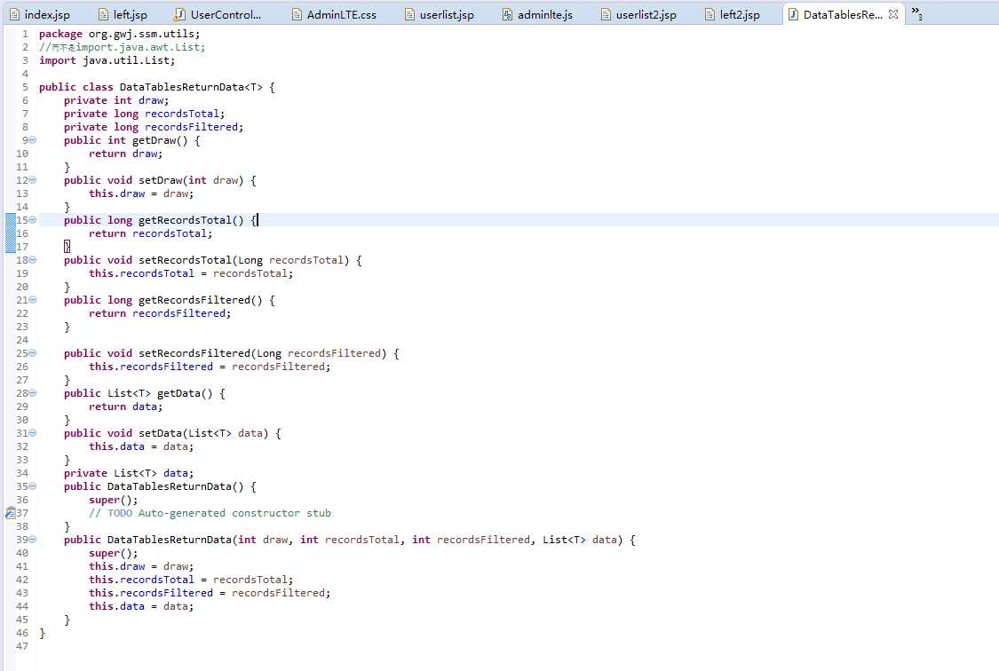Click 'return data;' statement
999x671 pixels.
pyautogui.click(x=125, y=407)
